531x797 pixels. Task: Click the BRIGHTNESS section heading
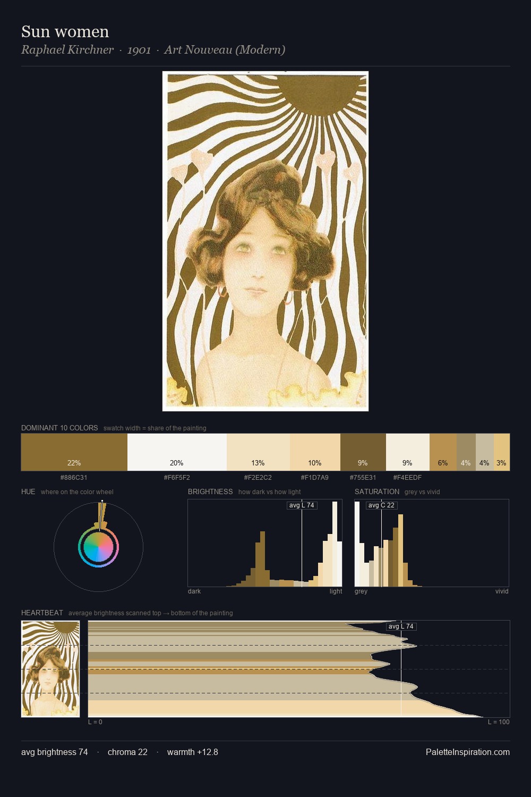pos(210,491)
